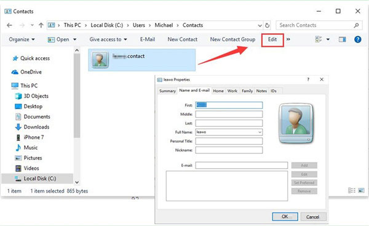Create a New Contact

point(183,39)
